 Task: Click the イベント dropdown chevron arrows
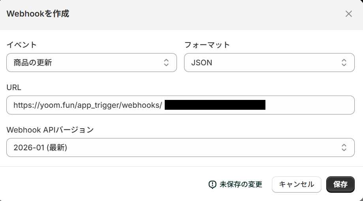pyautogui.click(x=166, y=63)
